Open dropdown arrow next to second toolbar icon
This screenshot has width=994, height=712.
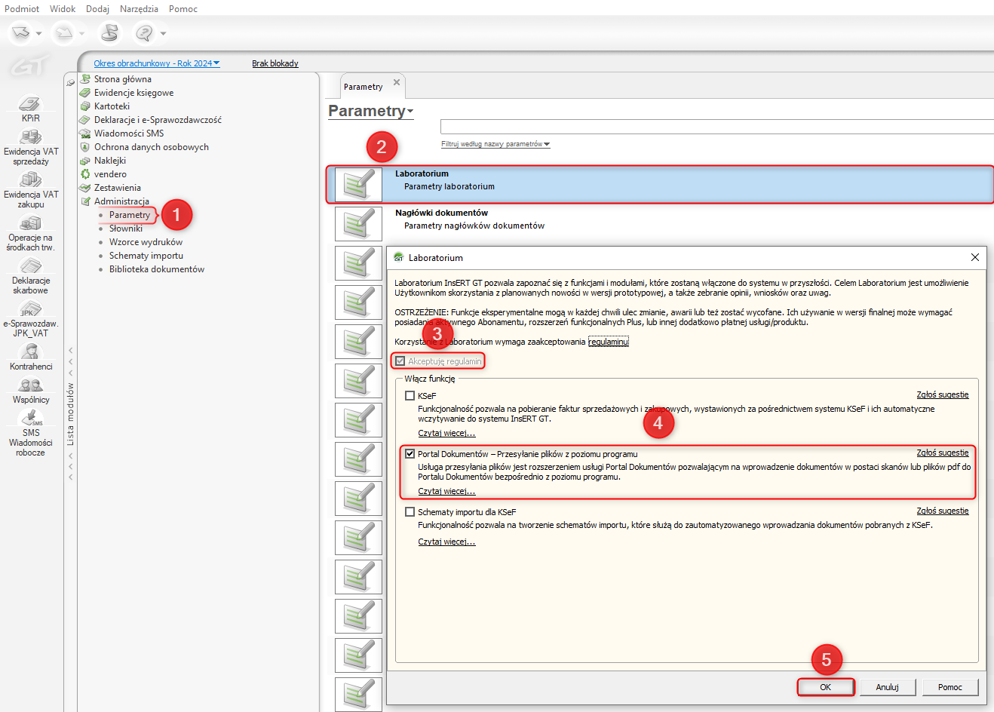81,33
